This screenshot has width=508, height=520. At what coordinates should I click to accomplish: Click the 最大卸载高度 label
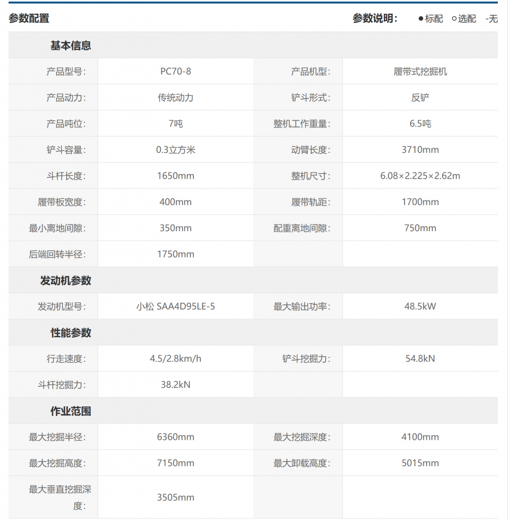tap(302, 463)
